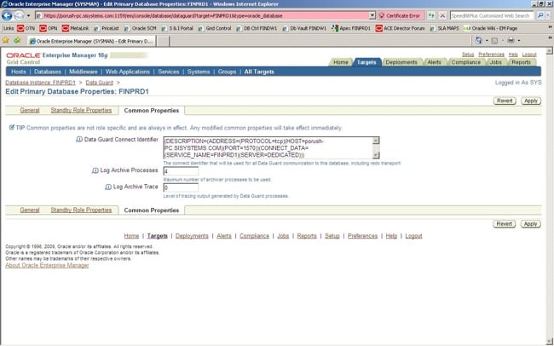The width and height of the screenshot is (554, 346).
Task: Follow the Database Instance: FINPRD1 breadcrumb
Action: click(x=40, y=83)
